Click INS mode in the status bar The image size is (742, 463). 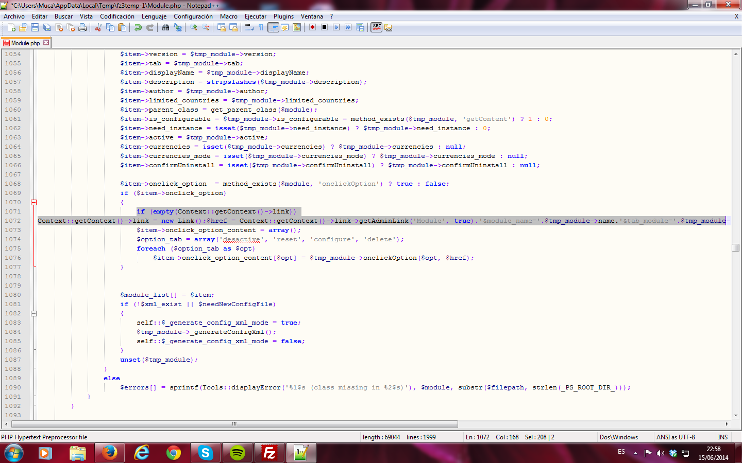pyautogui.click(x=723, y=437)
